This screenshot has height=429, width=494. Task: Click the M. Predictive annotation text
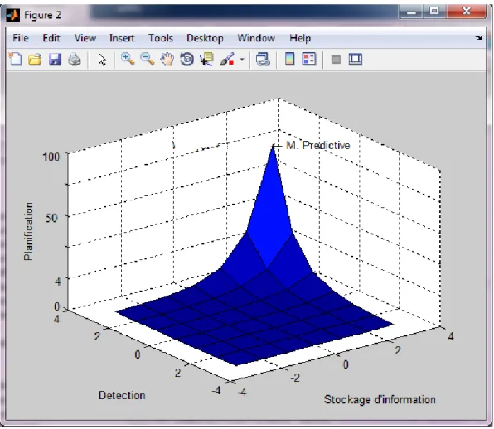click(x=318, y=145)
